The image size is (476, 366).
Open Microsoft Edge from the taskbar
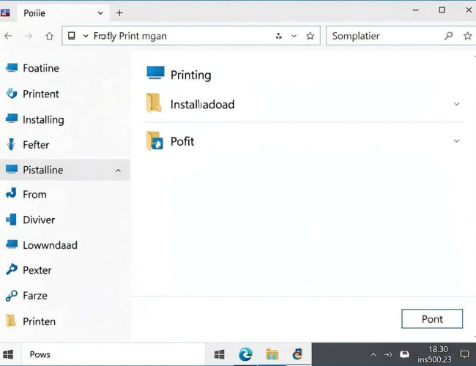[x=245, y=354]
